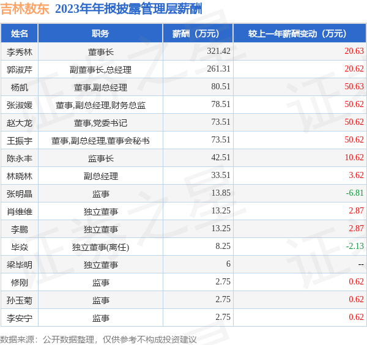
Task: Click the name 梁毕明
Action: click(x=20, y=265)
